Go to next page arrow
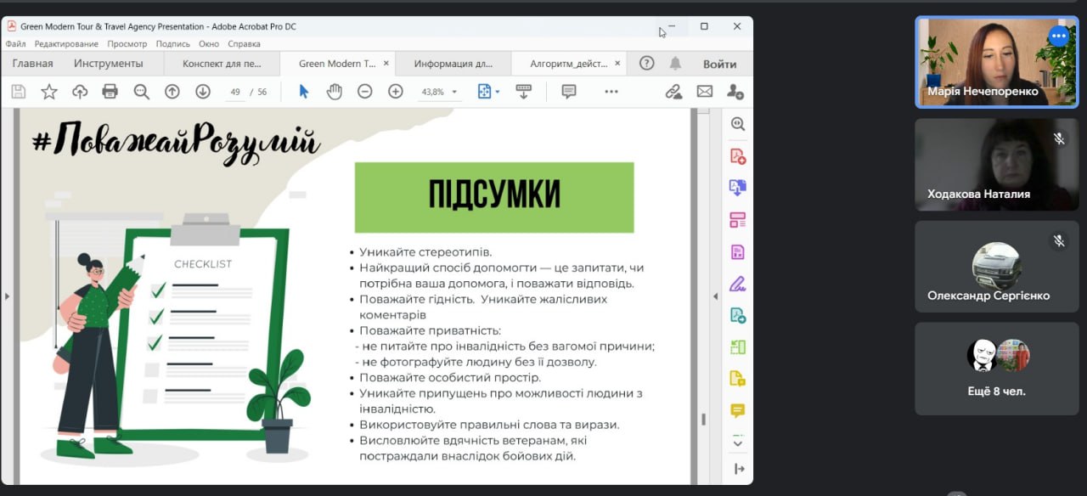This screenshot has height=496, width=1087. point(202,92)
